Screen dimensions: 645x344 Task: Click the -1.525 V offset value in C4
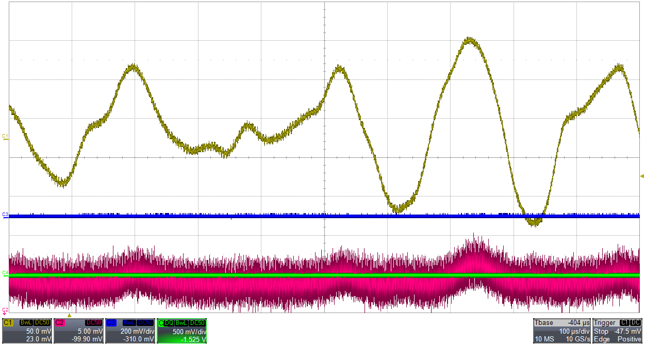pos(193,339)
